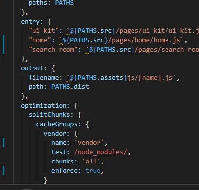Open the change marker beside name: 'vendor'
The height and width of the screenshot is (190, 199).
coord(3,143)
